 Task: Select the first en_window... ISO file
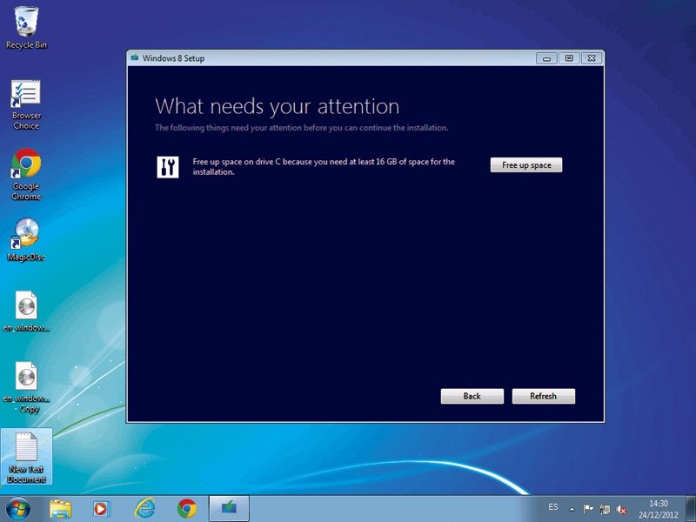pyautogui.click(x=26, y=311)
